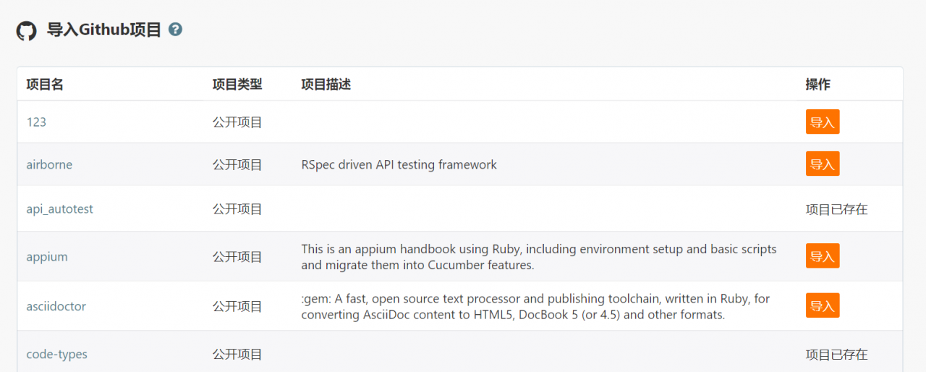Image resolution: width=926 pixels, height=372 pixels.
Task: Click the 项目类型 column header
Action: 237,85
